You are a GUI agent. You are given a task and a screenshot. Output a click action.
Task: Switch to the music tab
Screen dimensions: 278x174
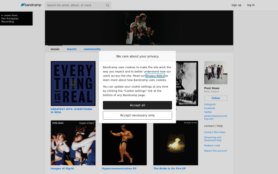tap(55, 49)
